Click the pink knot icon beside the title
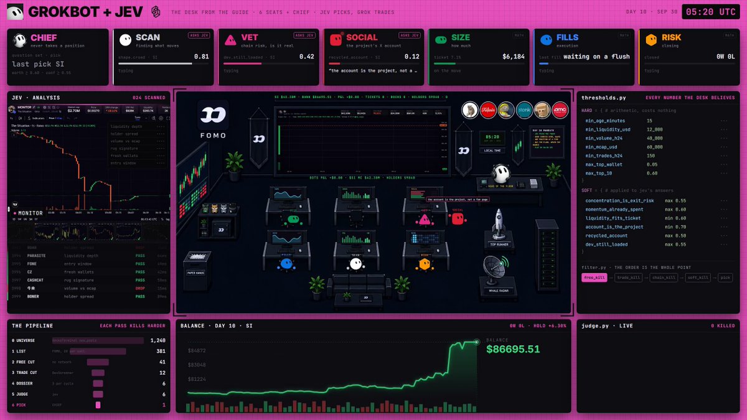The width and height of the screenshot is (747, 420). click(x=156, y=12)
